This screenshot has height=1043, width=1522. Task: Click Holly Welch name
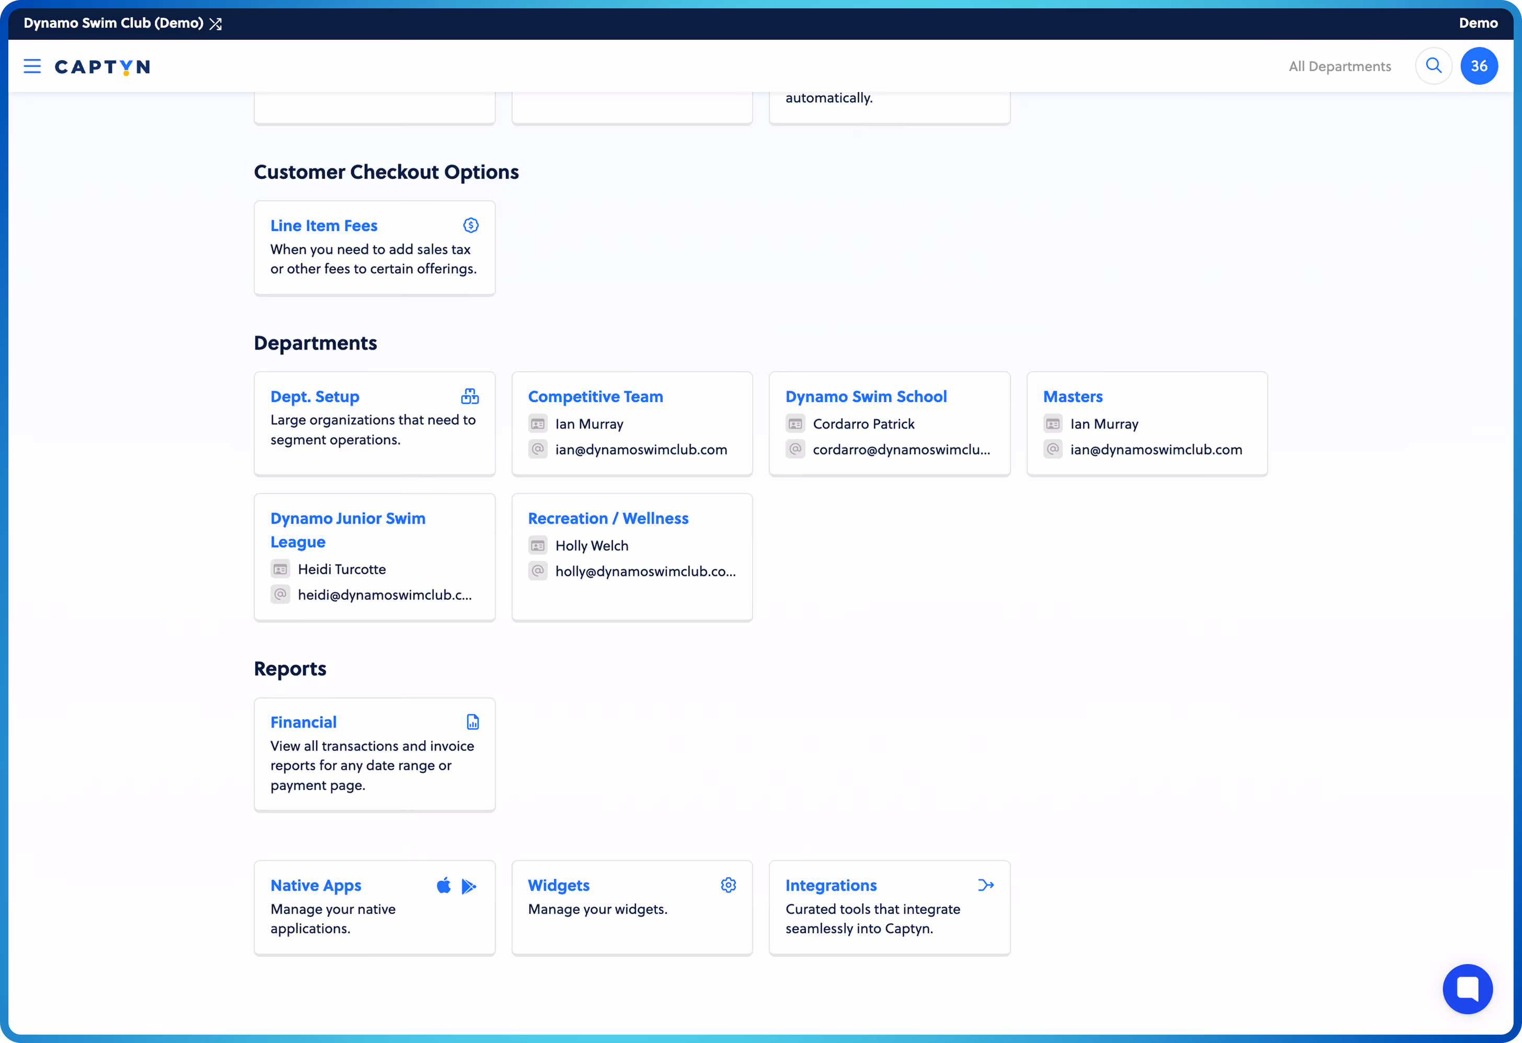point(591,546)
